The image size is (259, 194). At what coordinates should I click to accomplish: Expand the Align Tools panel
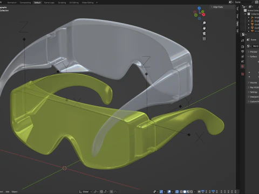[218, 7]
